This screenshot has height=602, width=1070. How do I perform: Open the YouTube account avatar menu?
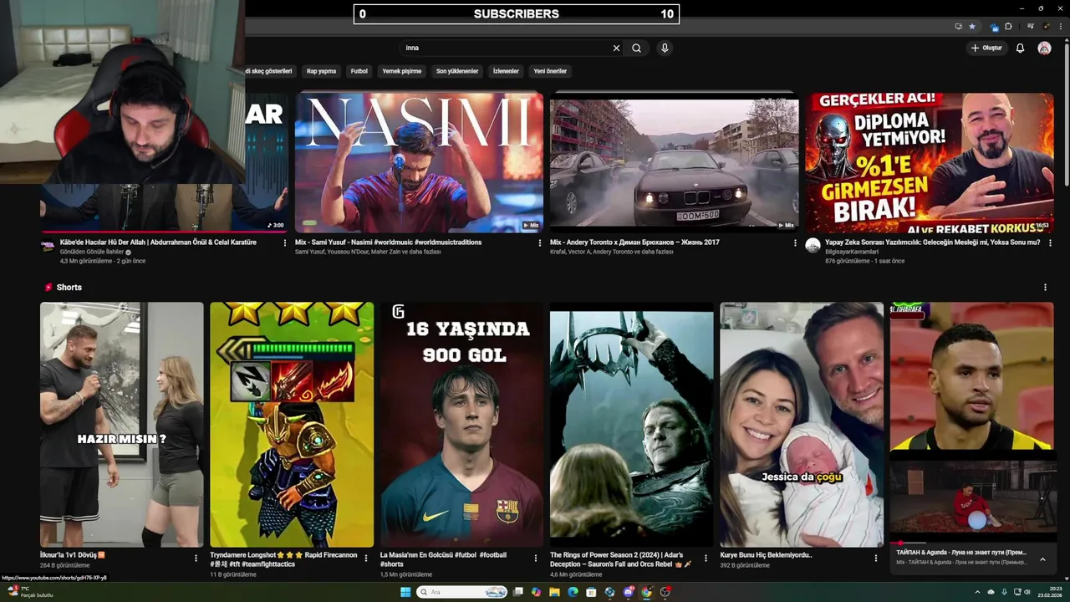(1044, 48)
